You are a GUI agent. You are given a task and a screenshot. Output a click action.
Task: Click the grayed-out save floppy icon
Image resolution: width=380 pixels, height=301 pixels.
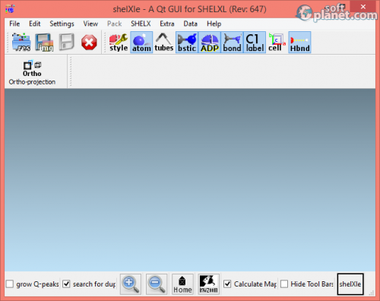[67, 43]
